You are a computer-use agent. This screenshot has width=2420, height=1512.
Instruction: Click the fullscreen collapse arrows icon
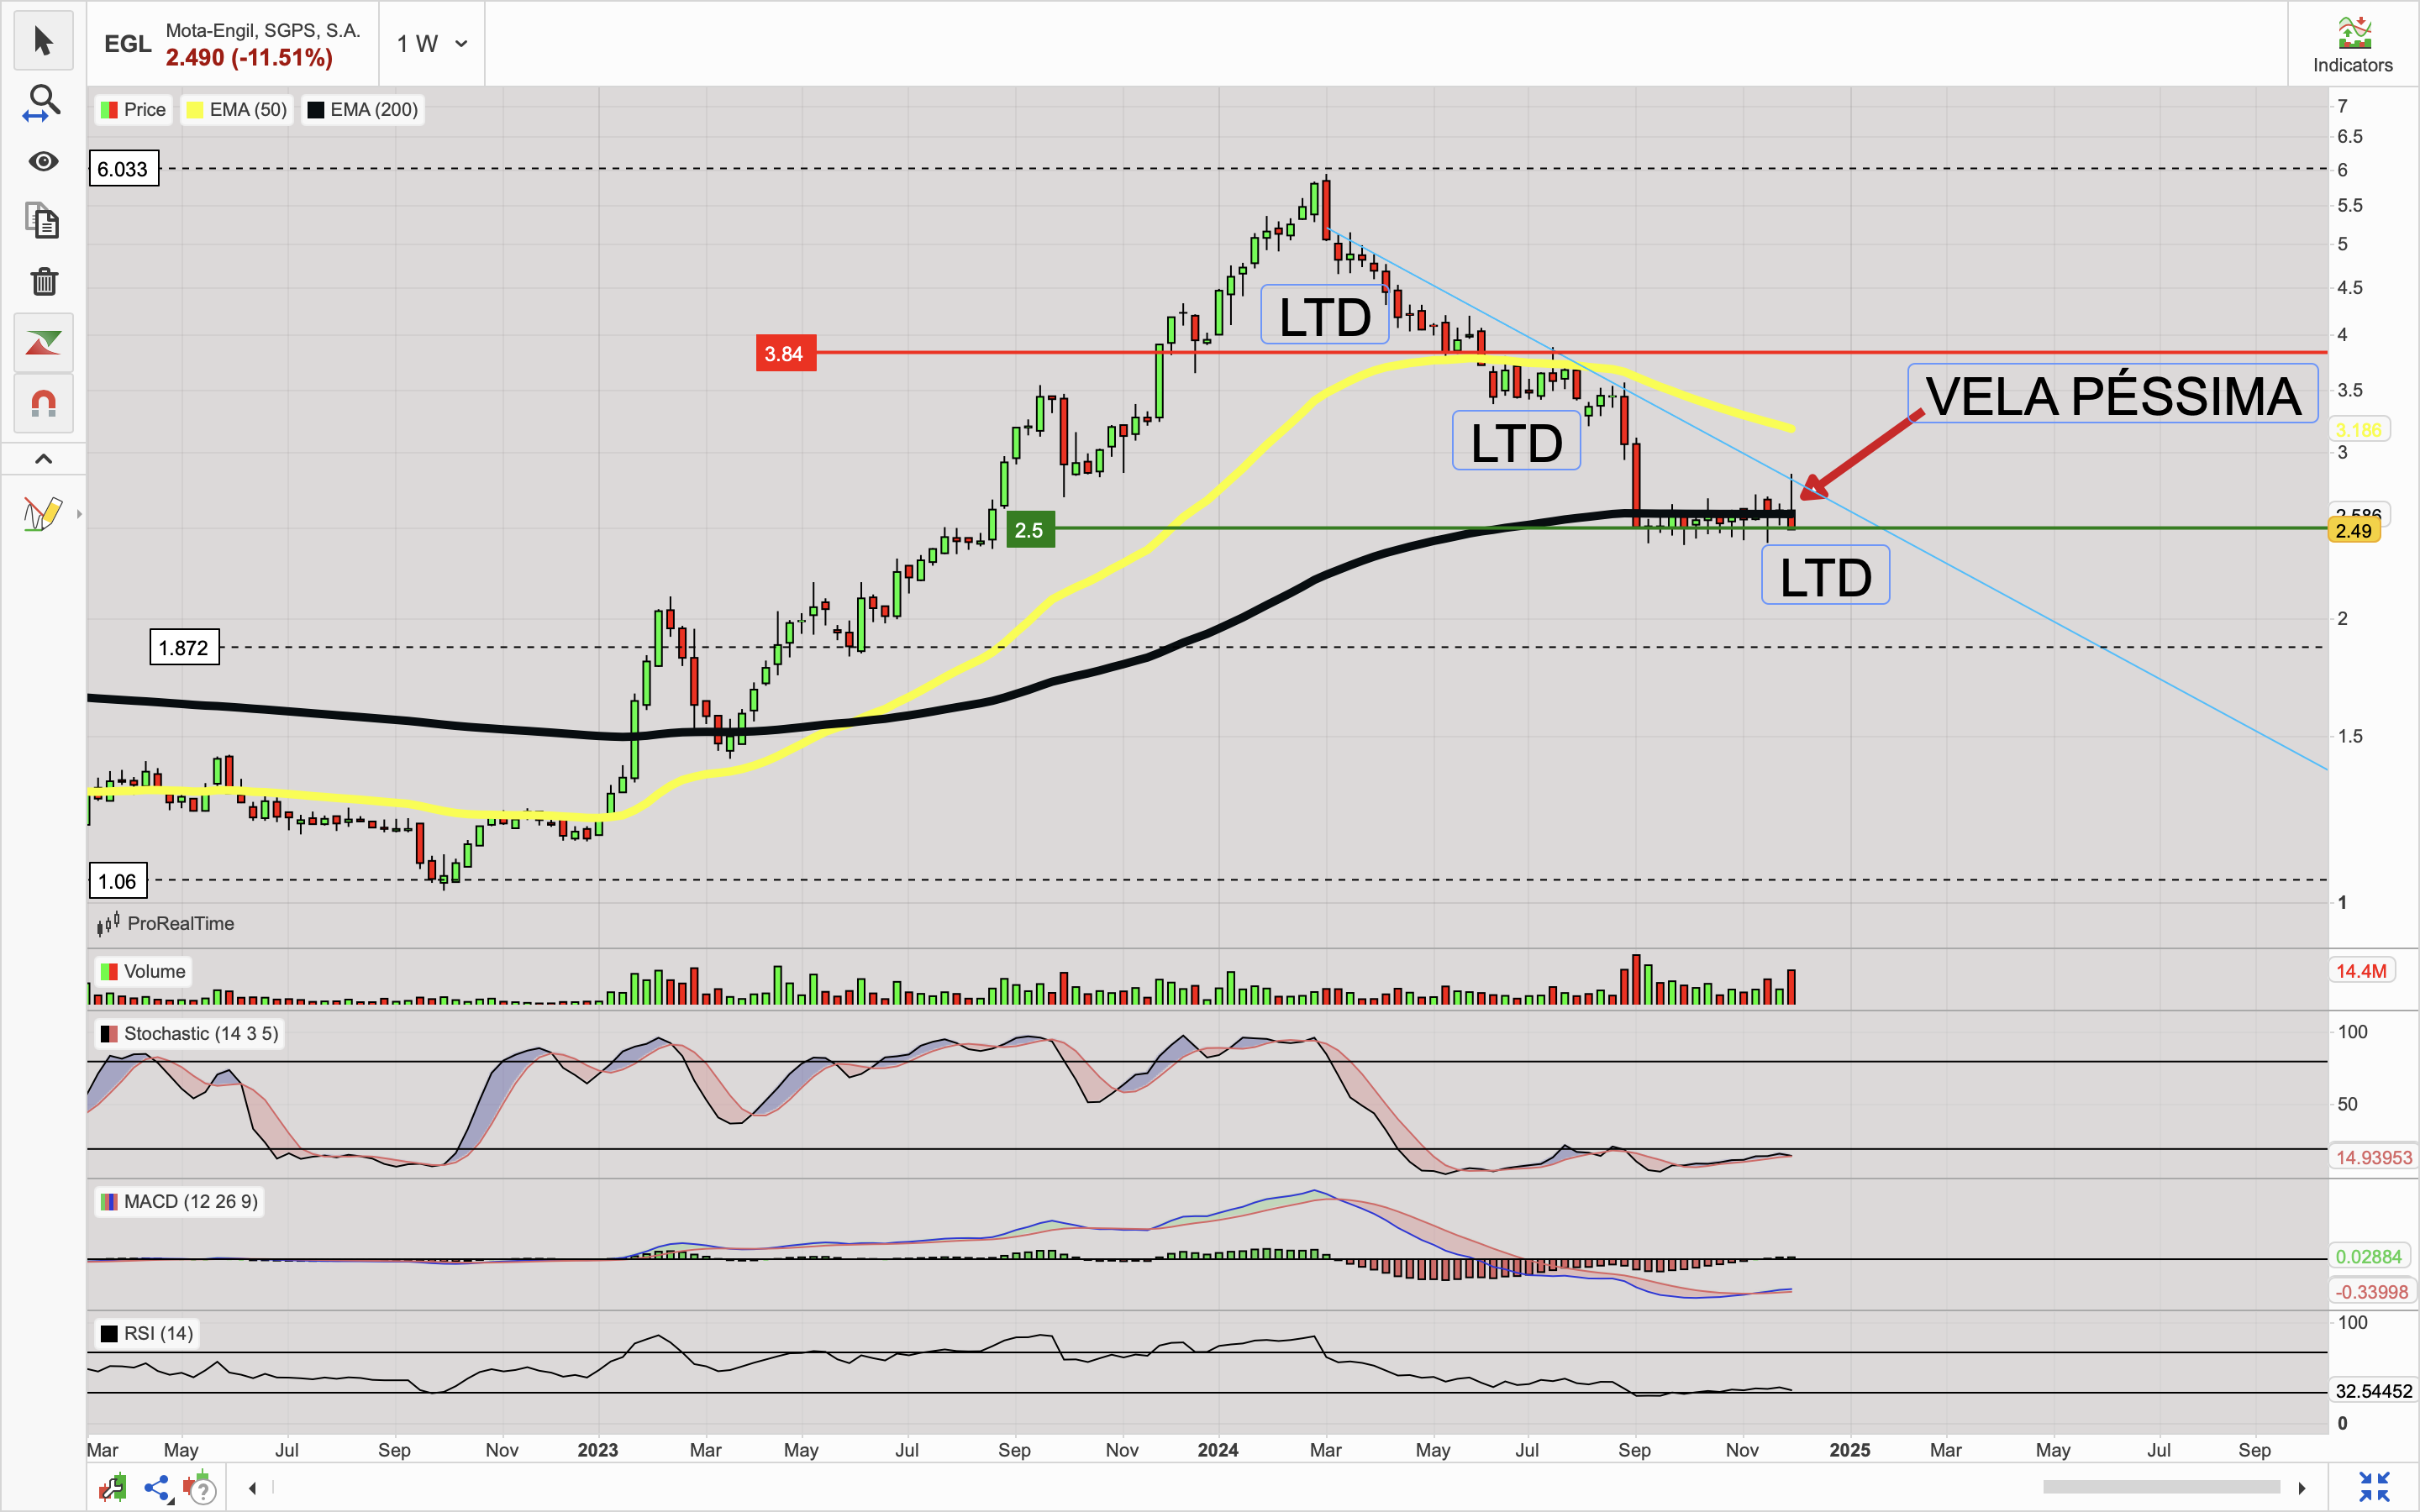(x=2373, y=1487)
